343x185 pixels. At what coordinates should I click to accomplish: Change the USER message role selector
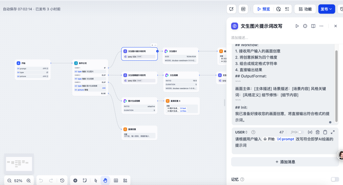point(241,132)
